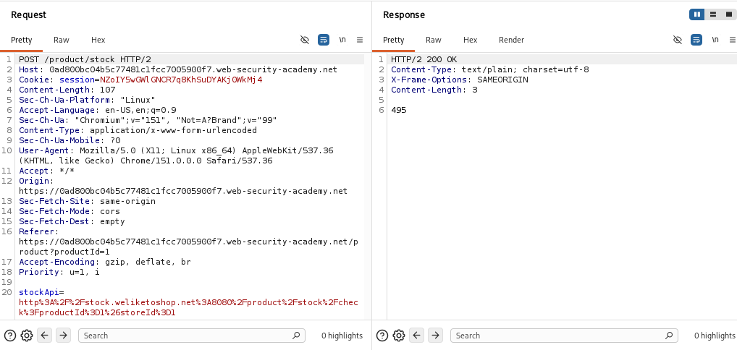Open the Response Raw tab
Viewport: 737px width, 350px height.
coord(434,40)
